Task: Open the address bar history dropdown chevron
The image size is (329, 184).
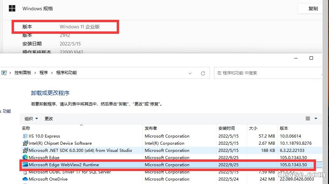Action: pyautogui.click(x=190, y=73)
